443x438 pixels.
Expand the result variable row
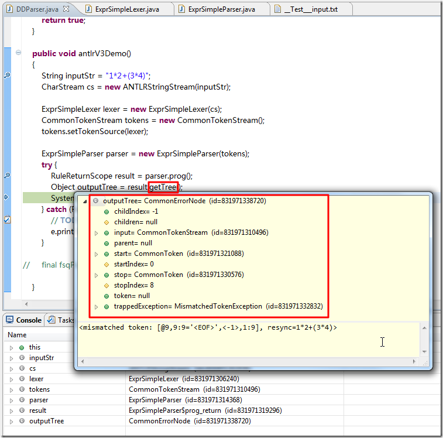(11, 411)
